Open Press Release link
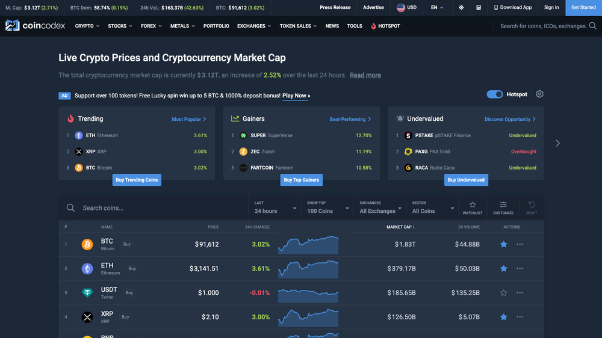Image resolution: width=602 pixels, height=338 pixels. pos(335,7)
